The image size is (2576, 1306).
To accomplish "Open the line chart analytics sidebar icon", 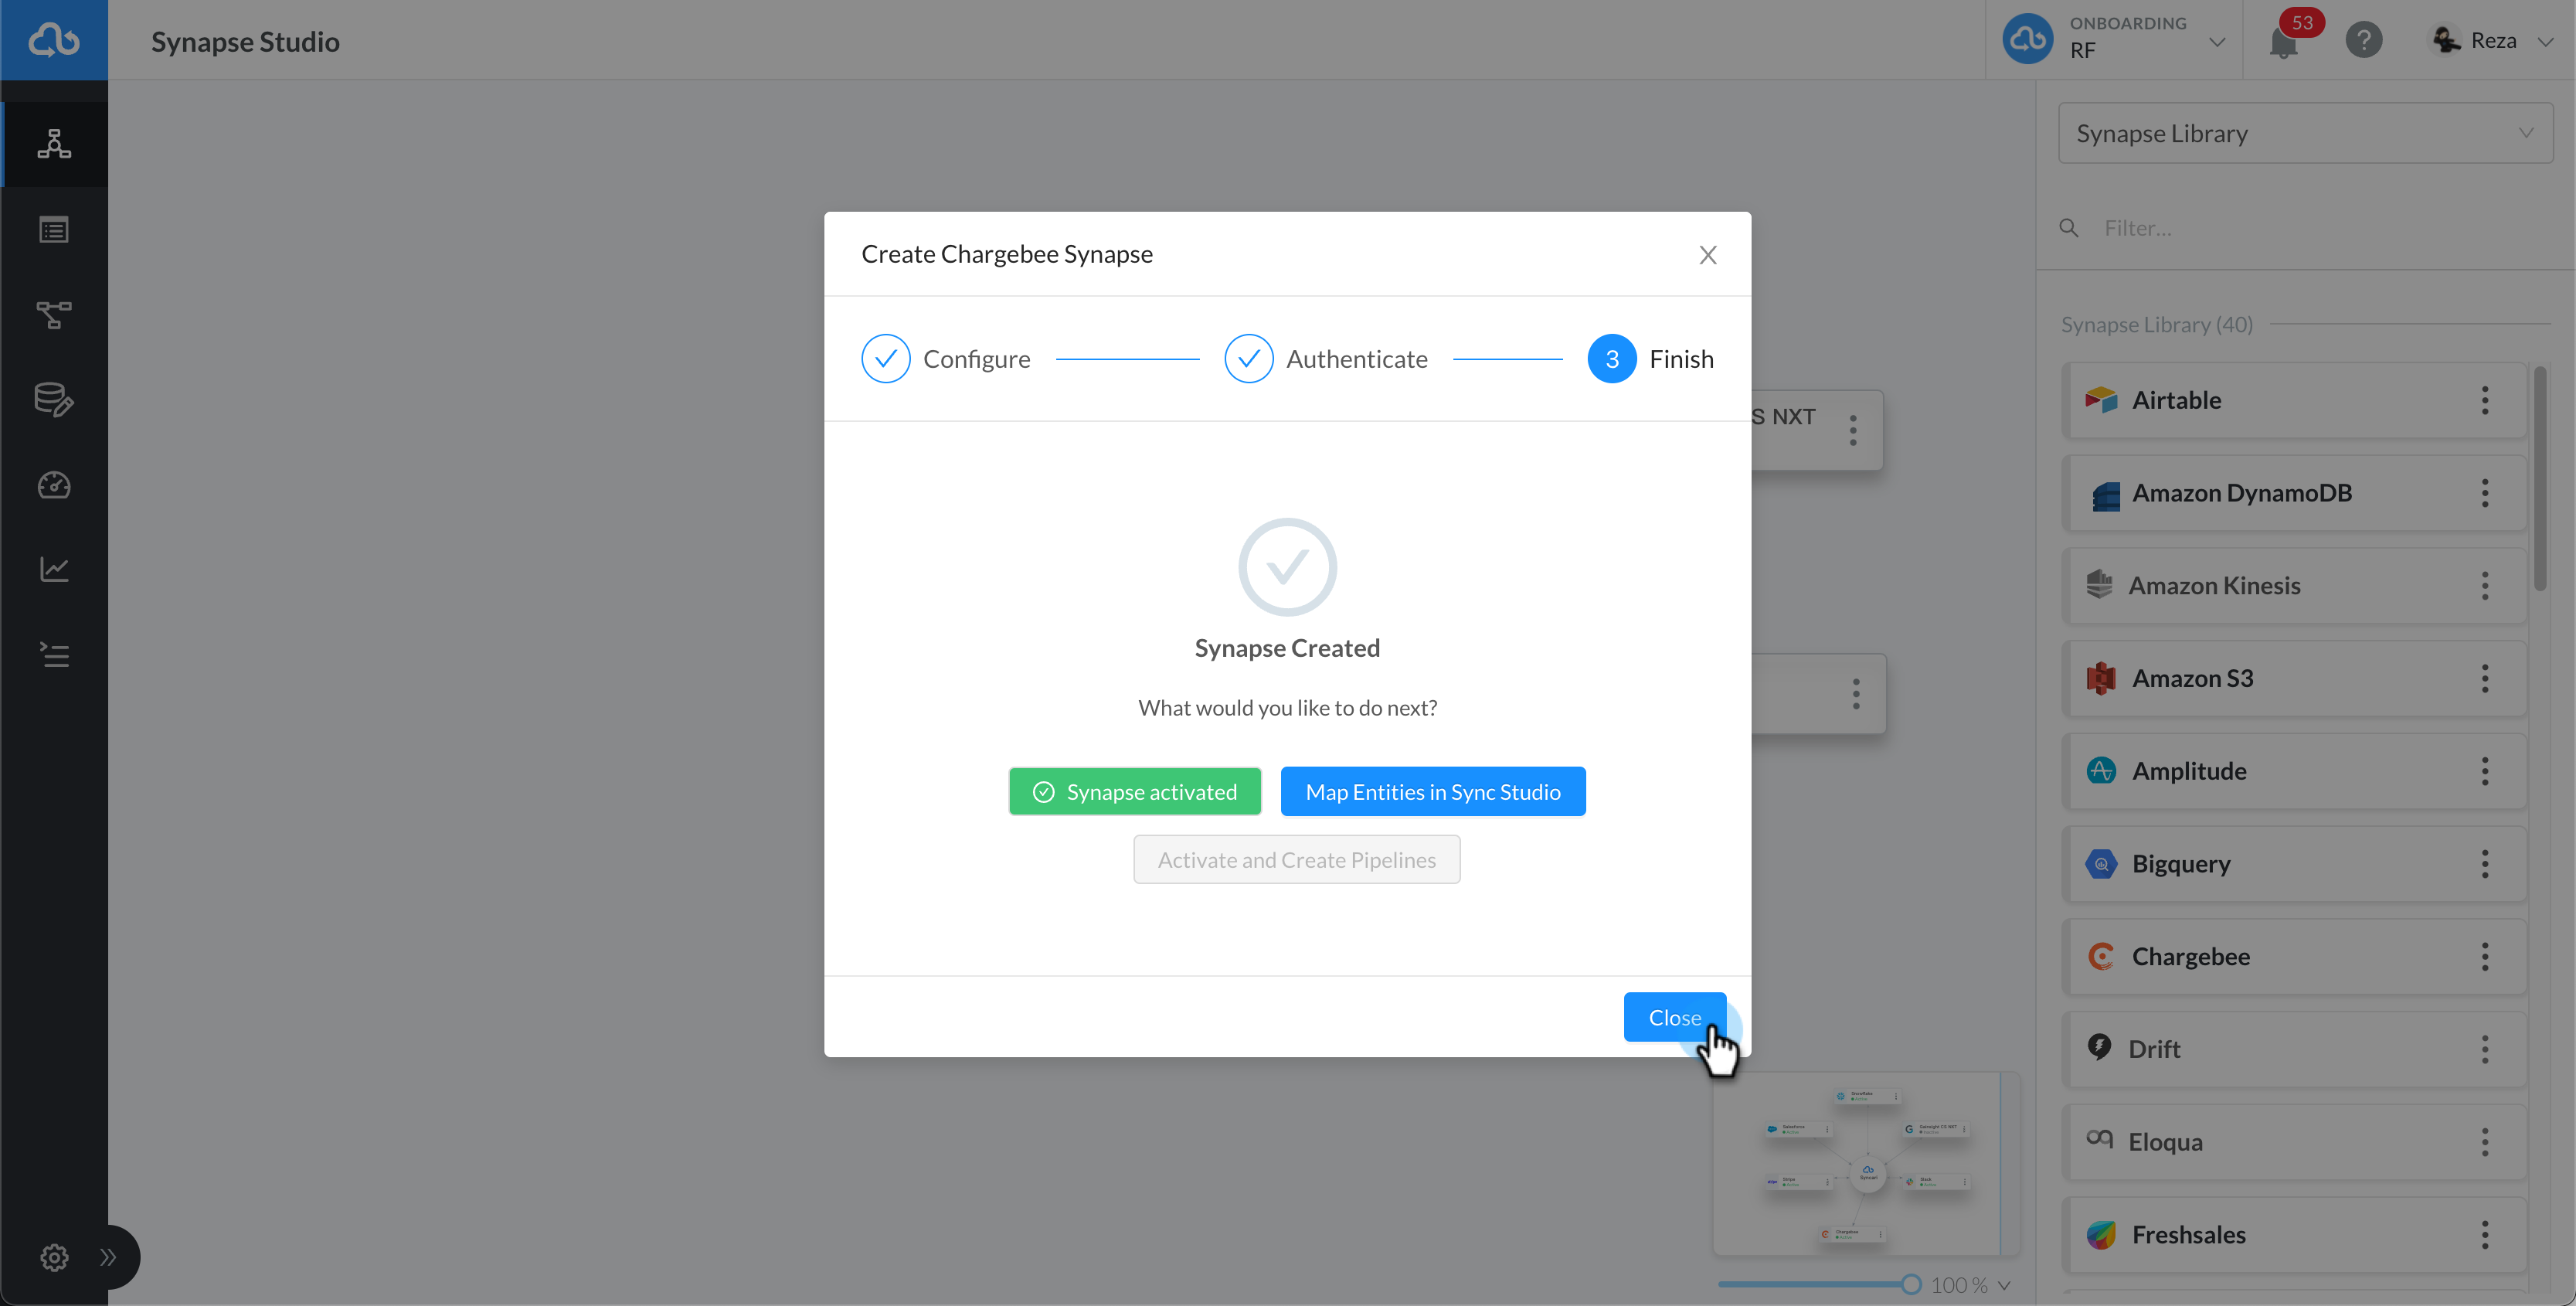I will (54, 569).
